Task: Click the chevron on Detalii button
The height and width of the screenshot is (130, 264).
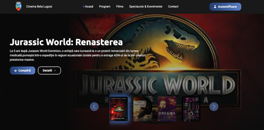Action: 55,71
